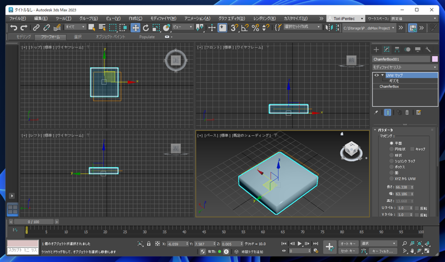
Task: Open the Create tab in command panel
Action: click(x=376, y=50)
